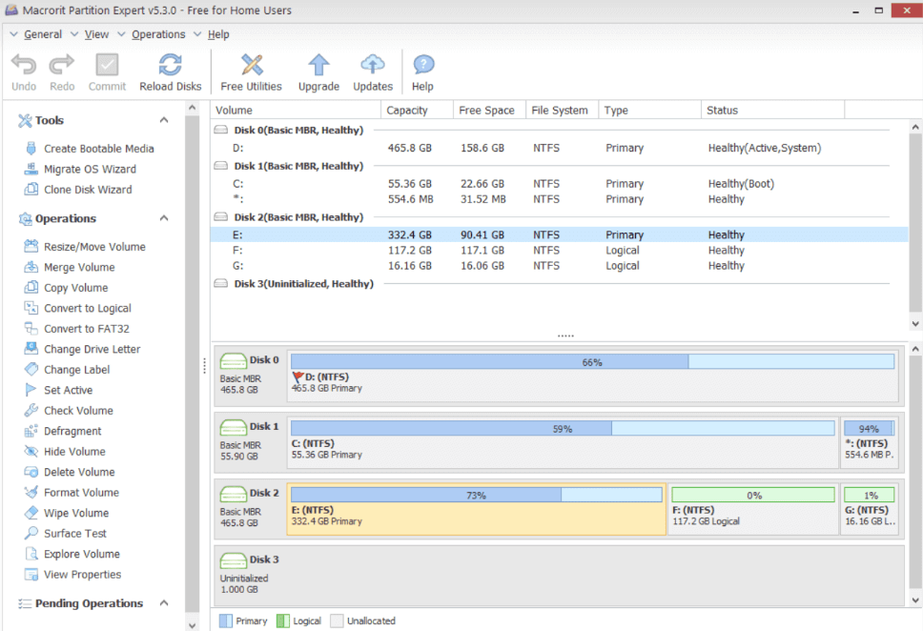Open the Help question bubble icon
Screen dimensions: 923x631
pos(423,65)
